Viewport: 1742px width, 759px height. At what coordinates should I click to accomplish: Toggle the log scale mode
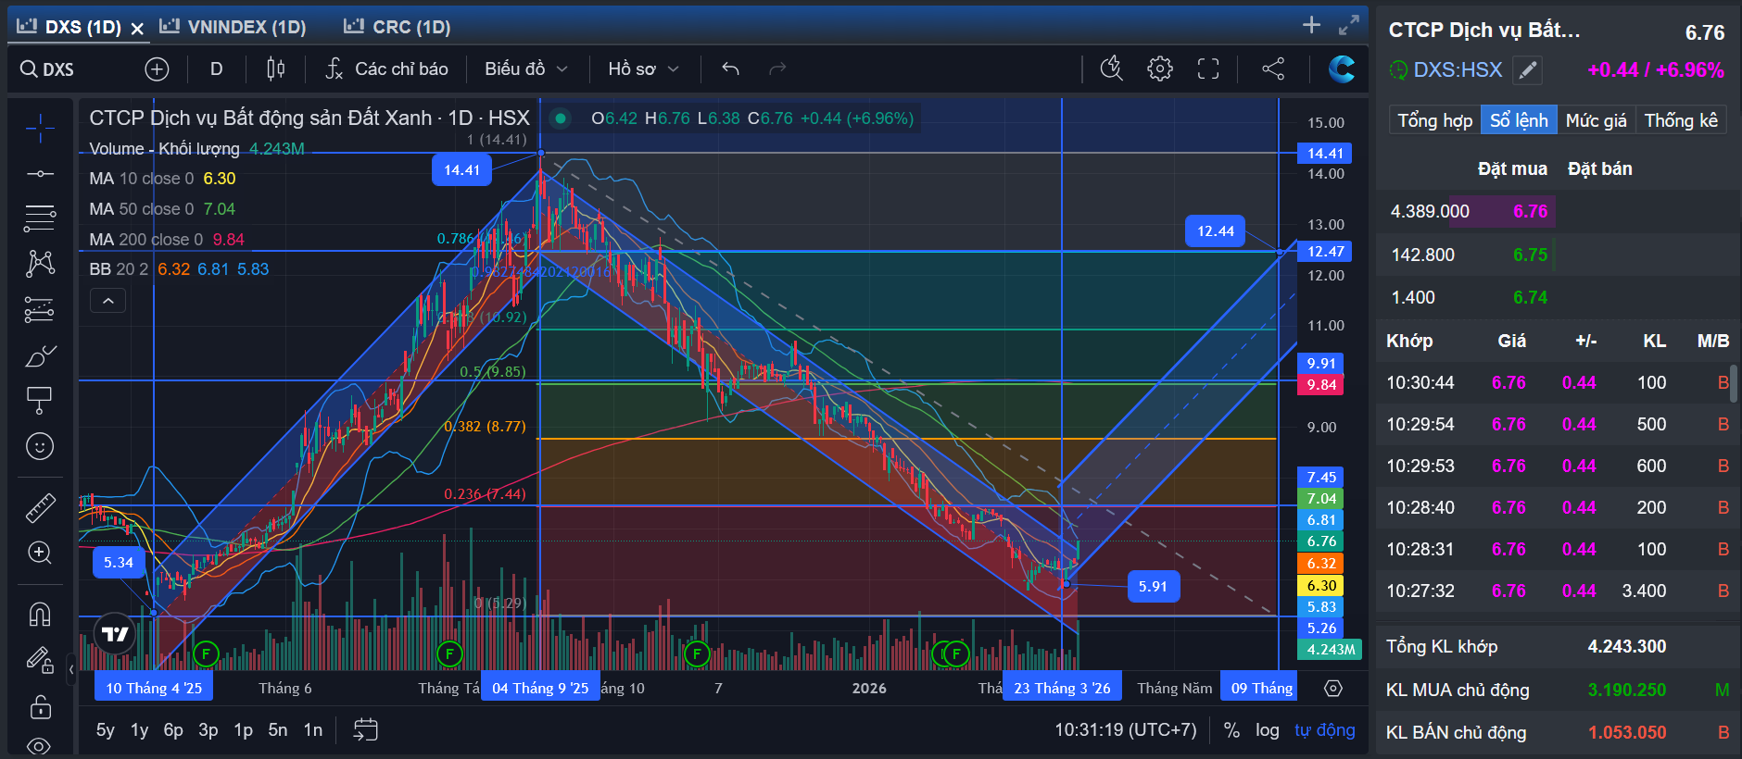coord(1268,730)
